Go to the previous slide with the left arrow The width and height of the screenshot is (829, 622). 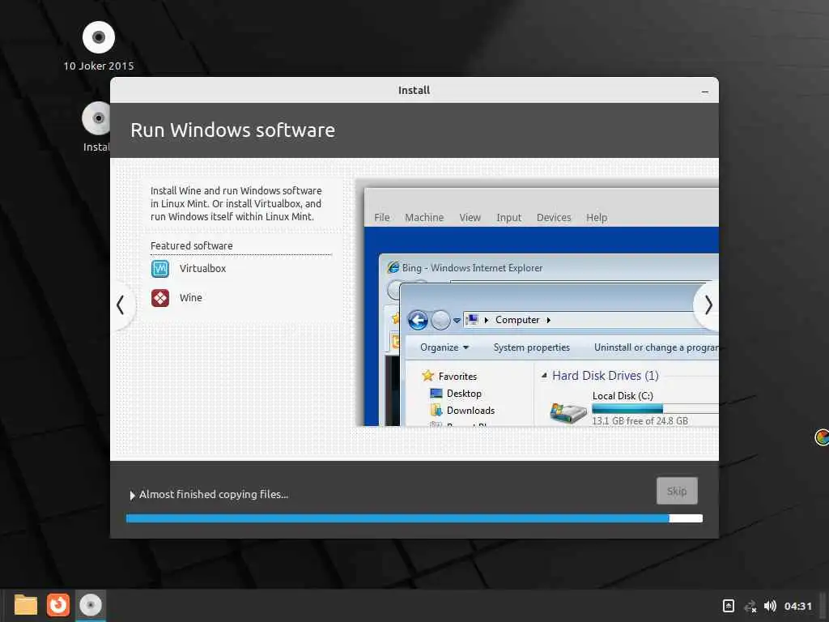[121, 305]
